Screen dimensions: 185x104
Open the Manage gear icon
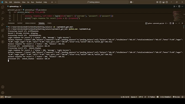pyautogui.click(x=3, y=93)
